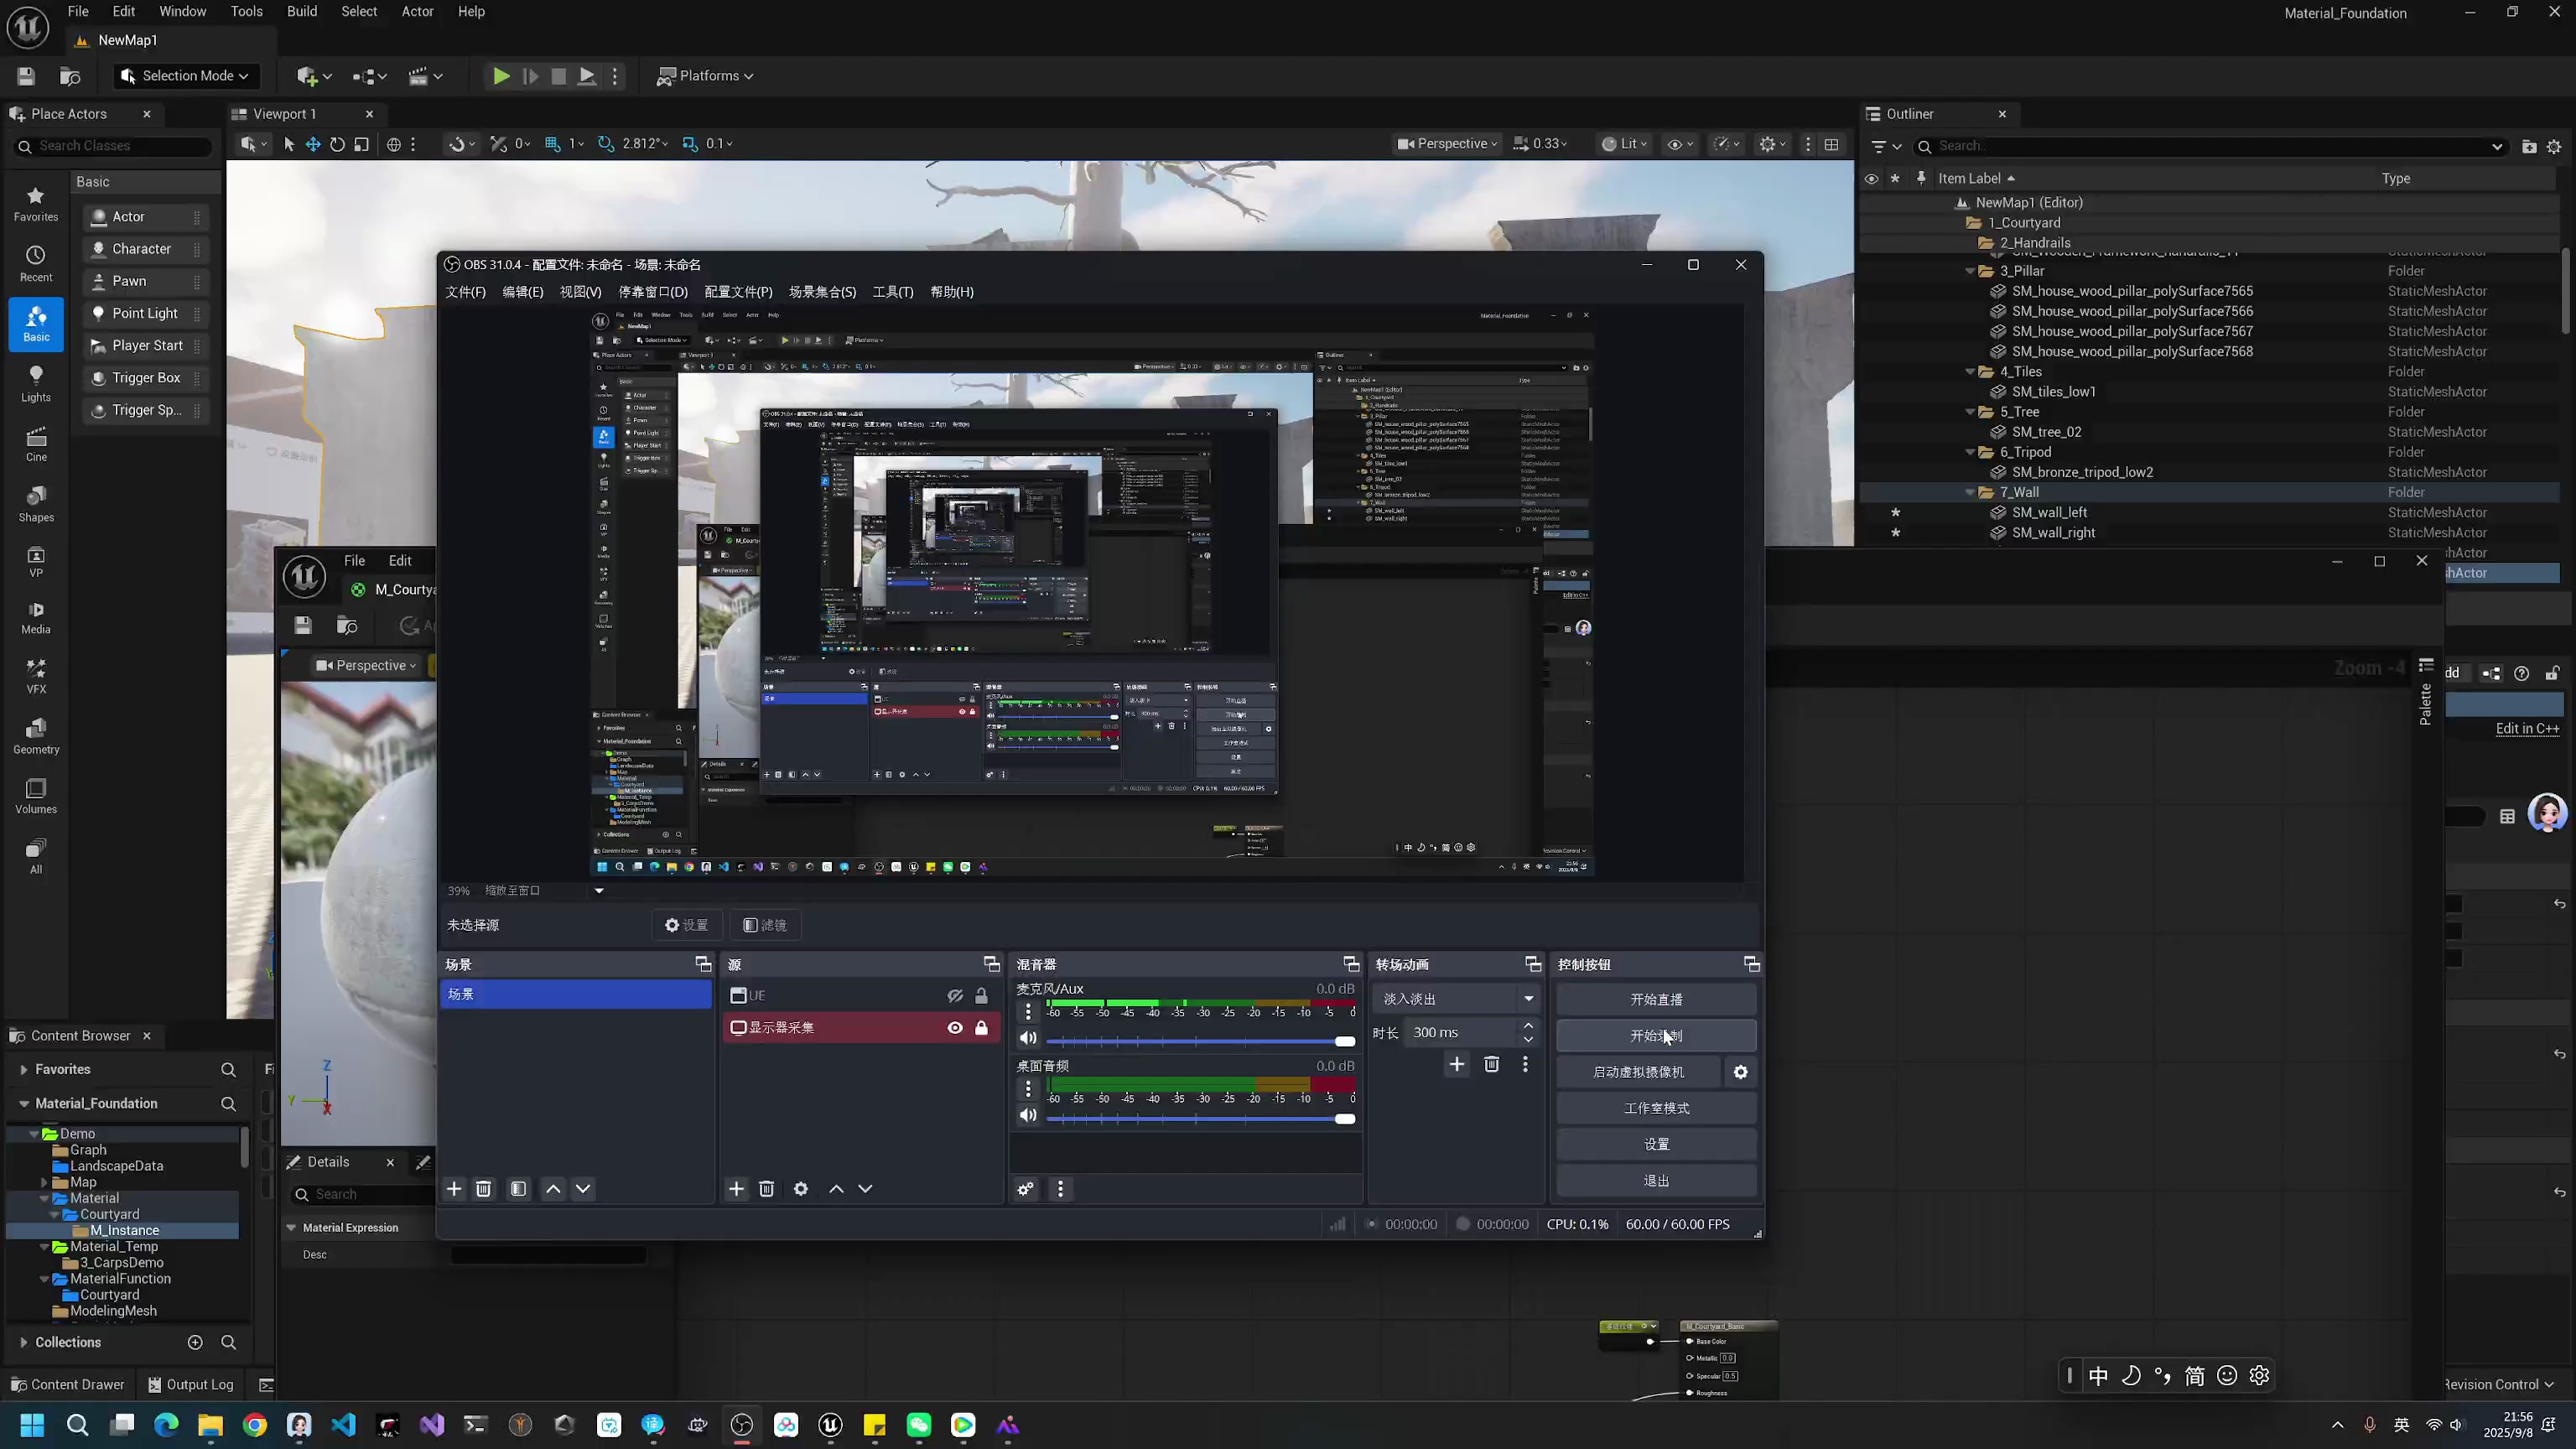Open the Selection Mode dropdown
The width and height of the screenshot is (2576, 1449).
click(185, 76)
